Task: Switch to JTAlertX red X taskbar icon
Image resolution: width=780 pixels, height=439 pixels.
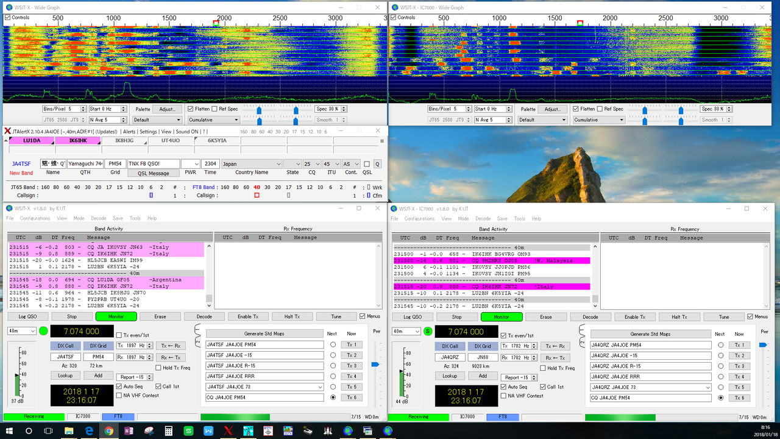Action: (x=229, y=430)
